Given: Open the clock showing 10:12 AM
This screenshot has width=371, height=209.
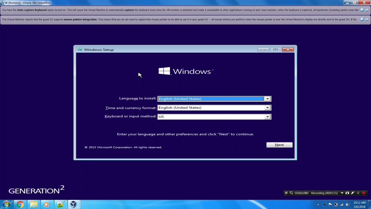Looking at the screenshot, I should coord(359,205).
